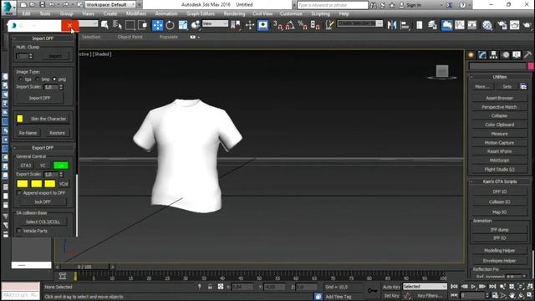535x301 pixels.
Task: Toggle the green SA version button
Action: click(61, 166)
